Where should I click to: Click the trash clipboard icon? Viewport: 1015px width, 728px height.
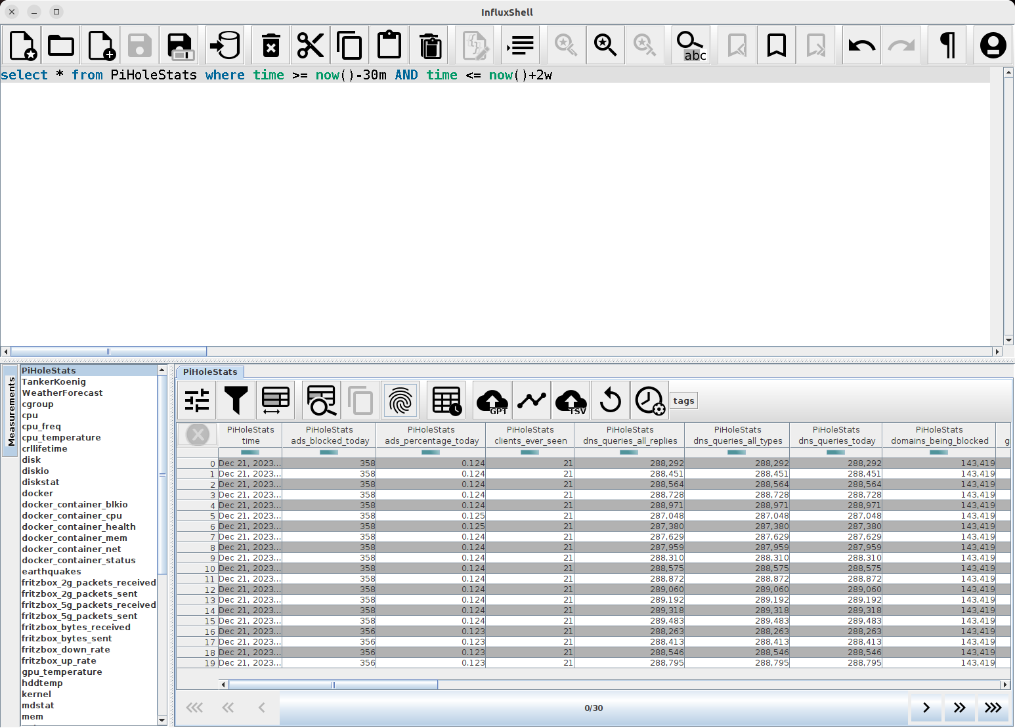[429, 45]
